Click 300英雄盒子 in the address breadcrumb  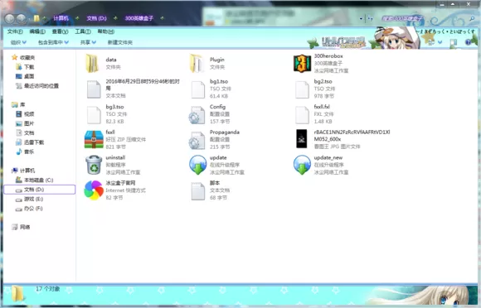(139, 18)
